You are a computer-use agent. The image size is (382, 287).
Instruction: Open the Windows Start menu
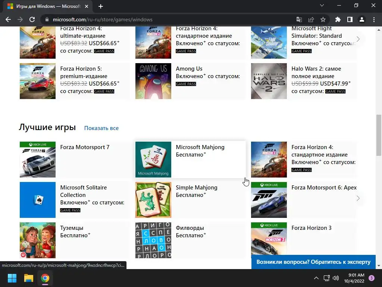tap(12, 278)
